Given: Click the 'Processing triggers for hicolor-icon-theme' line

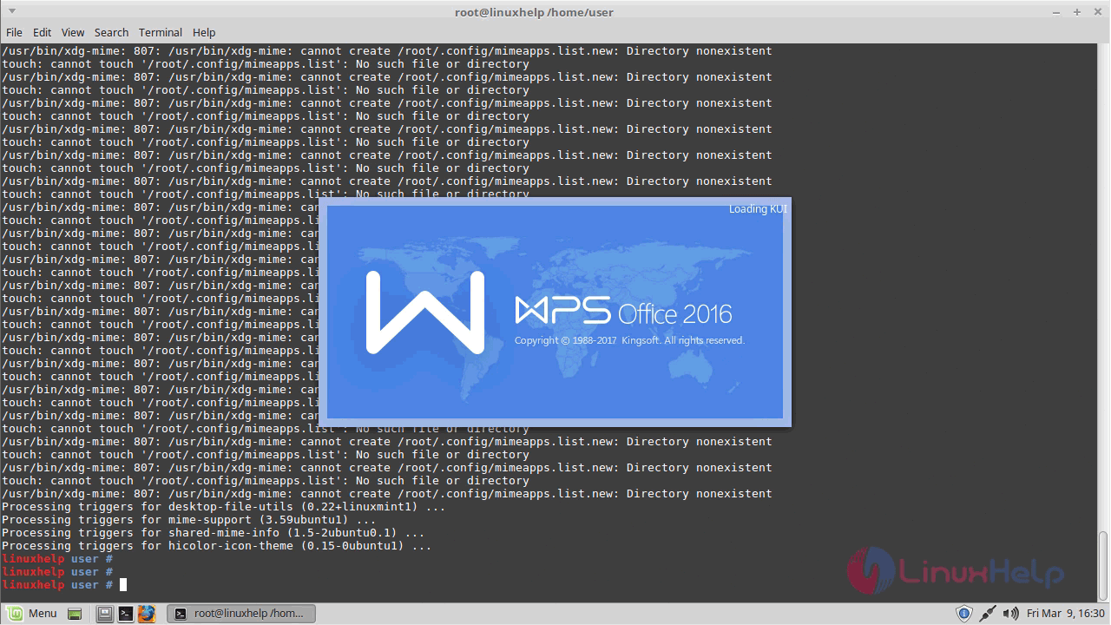Looking at the screenshot, I should [x=217, y=546].
